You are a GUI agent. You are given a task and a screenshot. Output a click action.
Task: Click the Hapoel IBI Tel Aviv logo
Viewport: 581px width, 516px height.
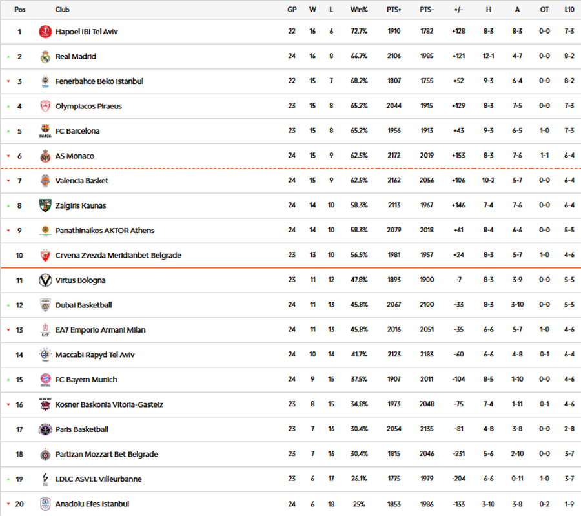45,32
